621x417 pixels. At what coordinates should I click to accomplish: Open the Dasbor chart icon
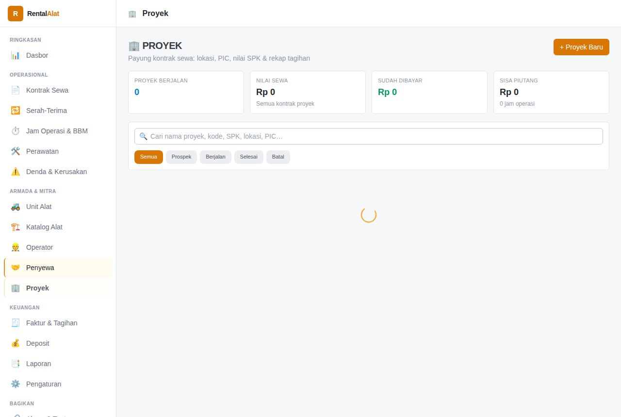(x=16, y=55)
